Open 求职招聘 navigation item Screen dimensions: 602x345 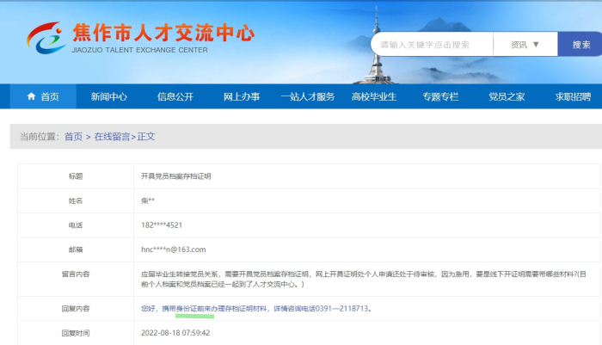pyautogui.click(x=573, y=96)
